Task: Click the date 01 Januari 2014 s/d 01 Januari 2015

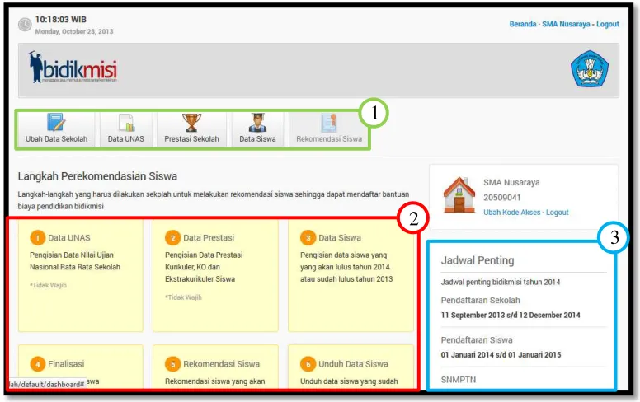Action: pos(501,354)
